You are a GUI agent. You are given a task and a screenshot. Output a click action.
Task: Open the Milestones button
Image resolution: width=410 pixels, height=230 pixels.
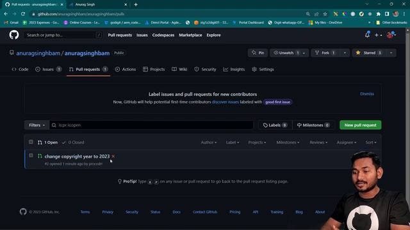click(313, 125)
